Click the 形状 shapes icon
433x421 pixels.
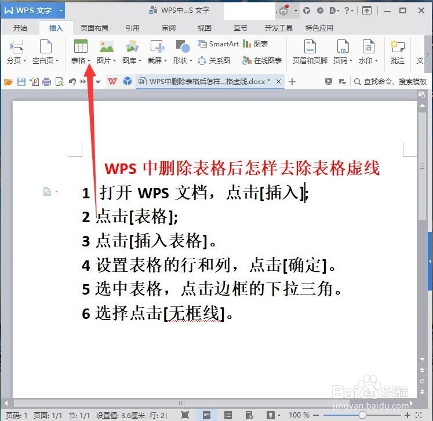tap(183, 46)
